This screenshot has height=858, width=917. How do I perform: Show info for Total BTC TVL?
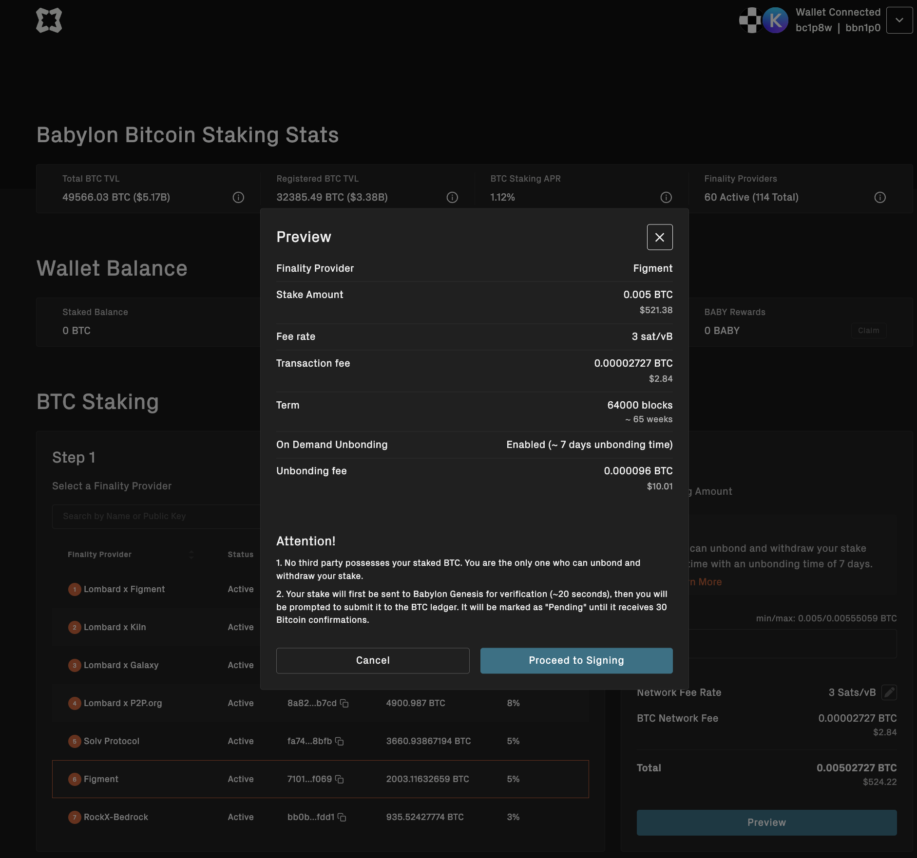click(238, 197)
